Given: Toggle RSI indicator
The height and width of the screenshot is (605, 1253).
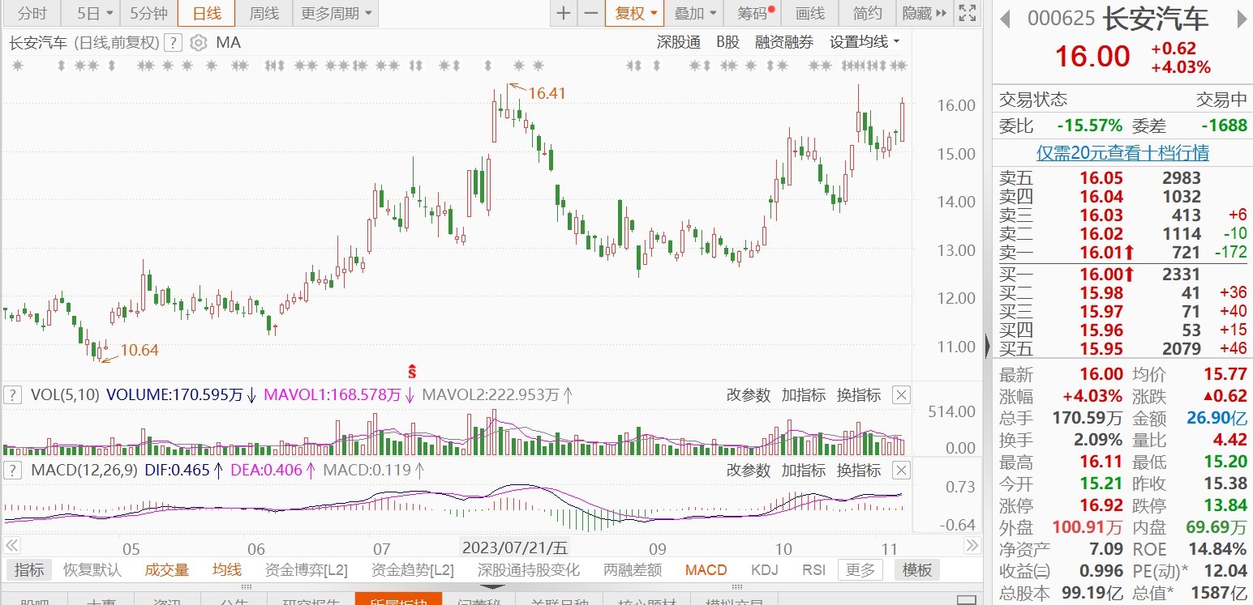Looking at the screenshot, I should click(813, 570).
